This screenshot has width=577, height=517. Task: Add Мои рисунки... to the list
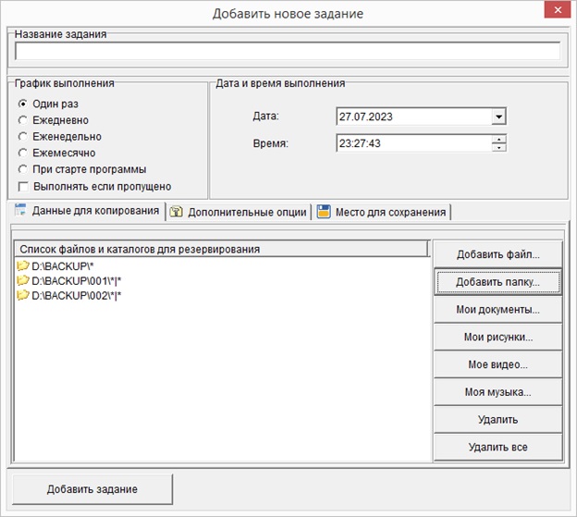click(497, 337)
